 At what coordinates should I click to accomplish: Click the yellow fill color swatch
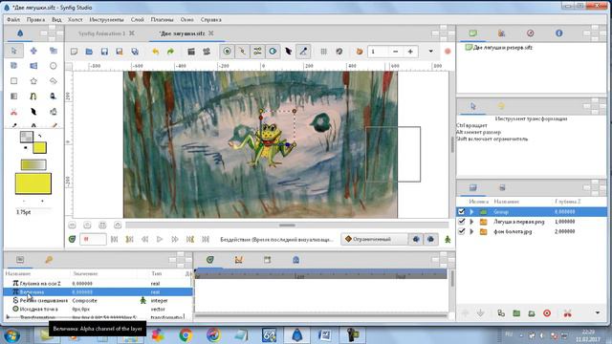[40, 148]
